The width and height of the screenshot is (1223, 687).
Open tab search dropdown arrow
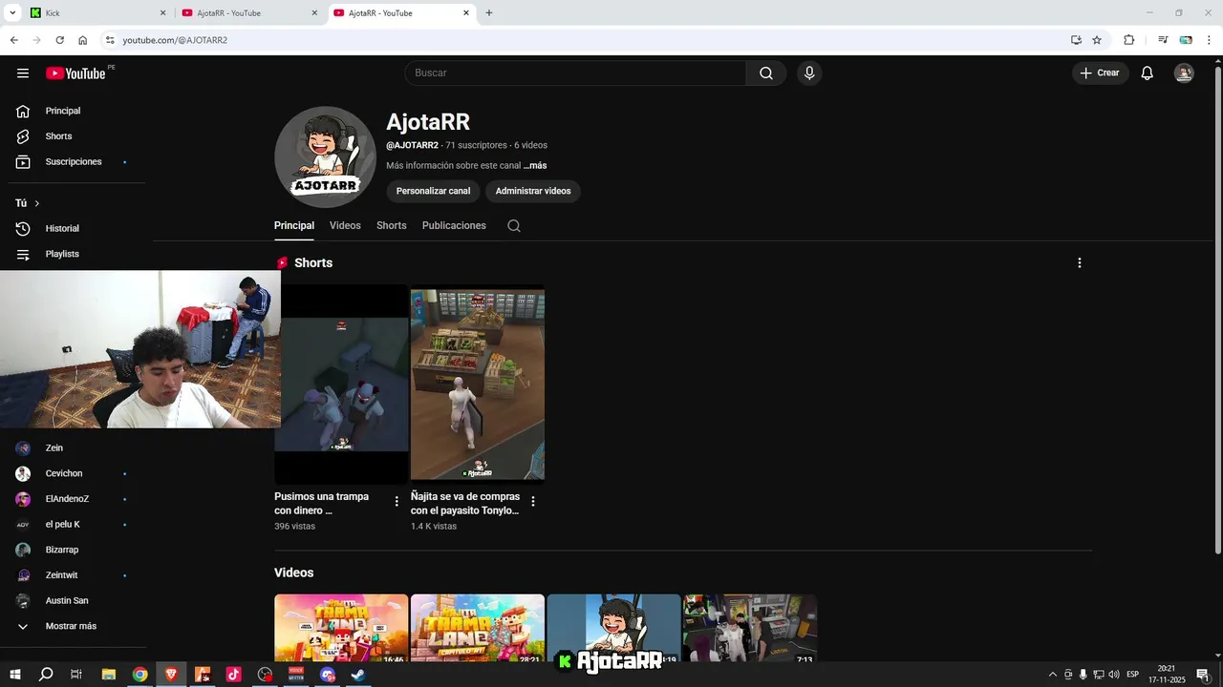click(x=13, y=13)
